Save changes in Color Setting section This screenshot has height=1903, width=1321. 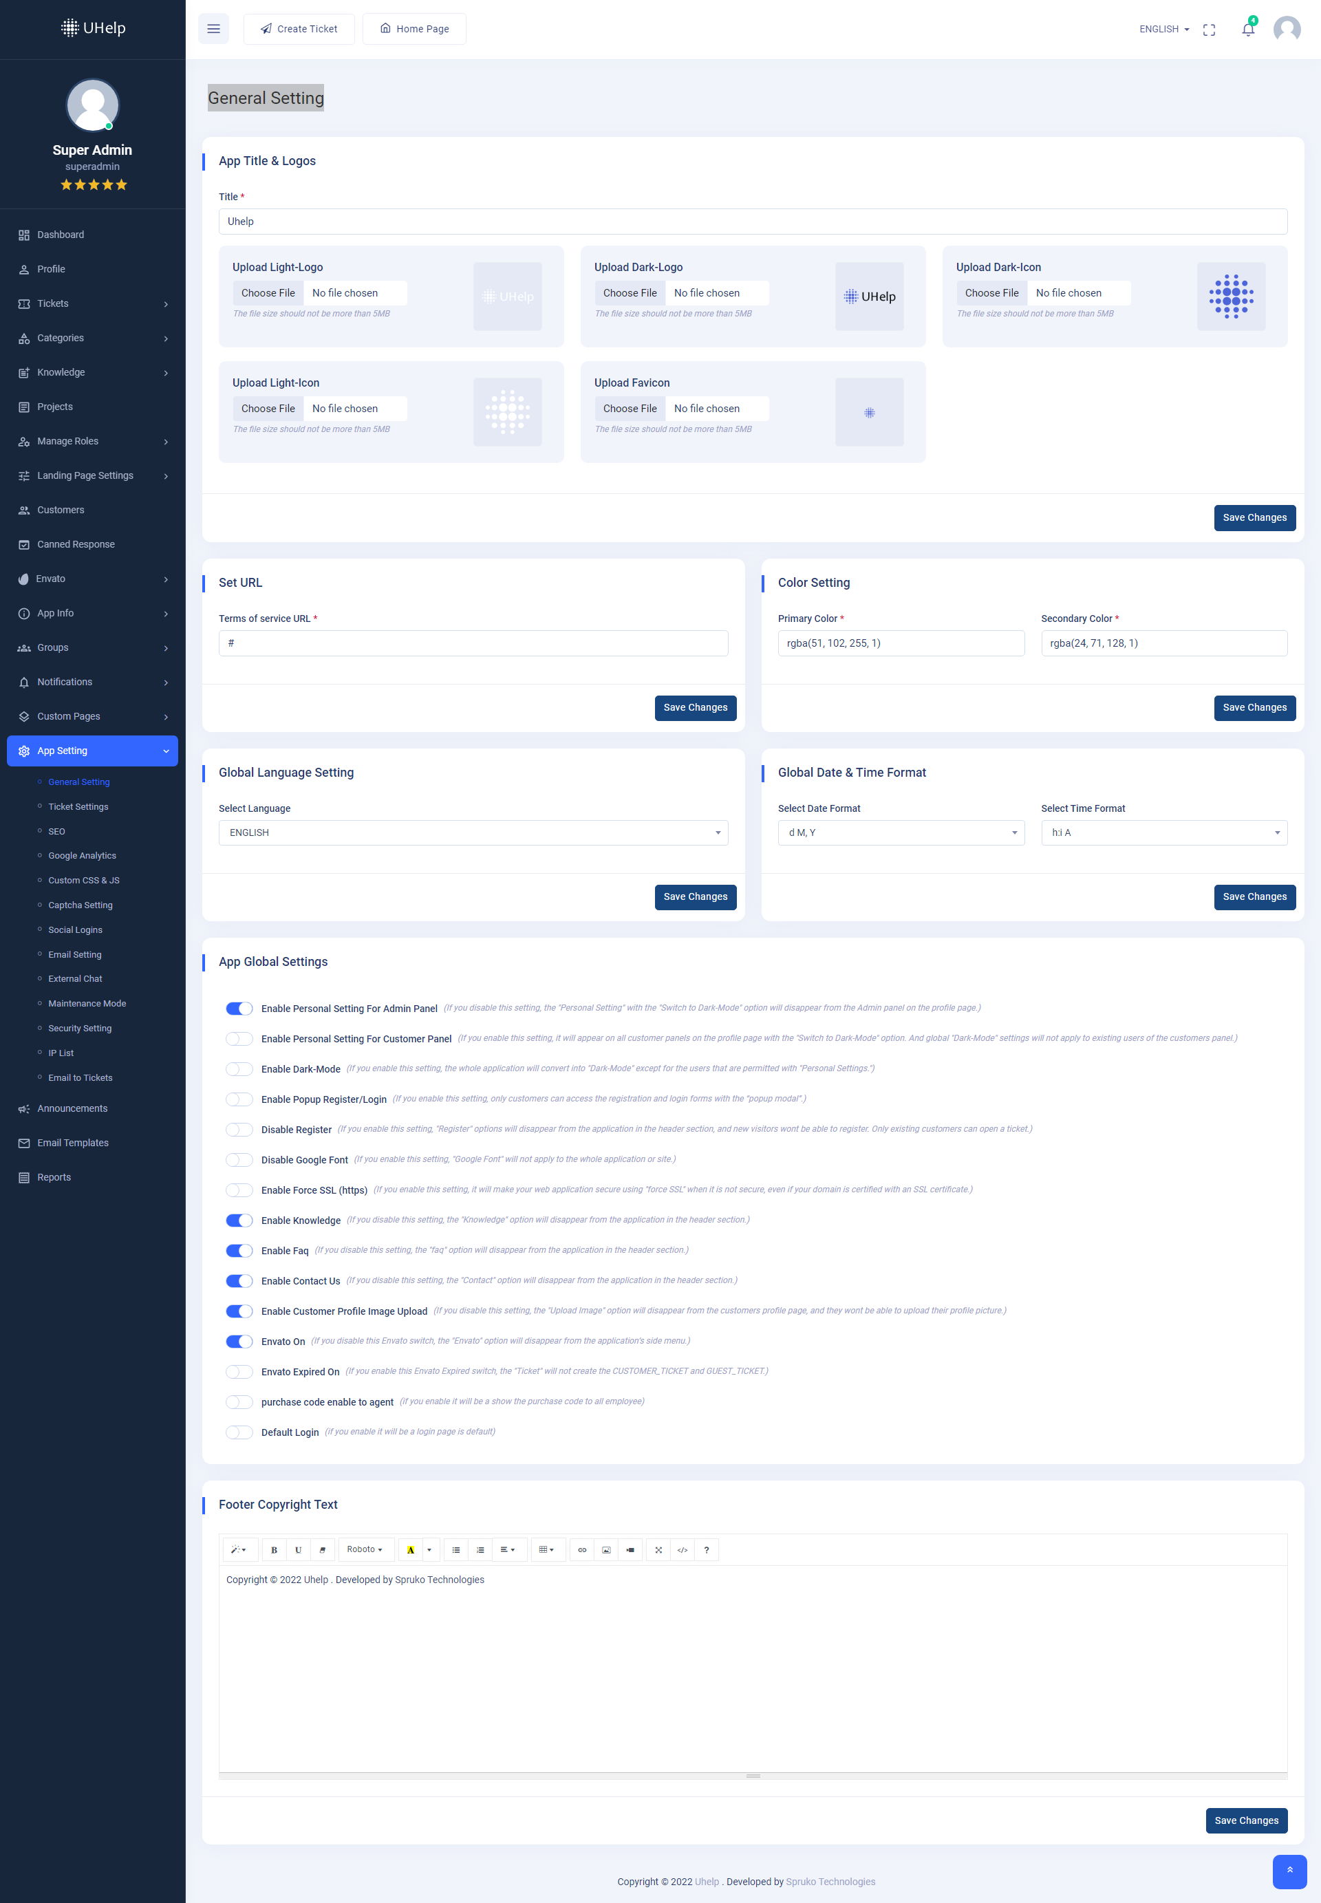1254,708
